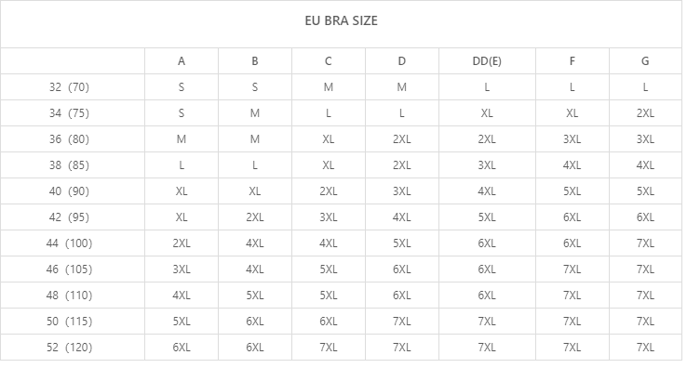687x368 pixels.
Task: Click the 42 (95) band size label
Action: 69,217
